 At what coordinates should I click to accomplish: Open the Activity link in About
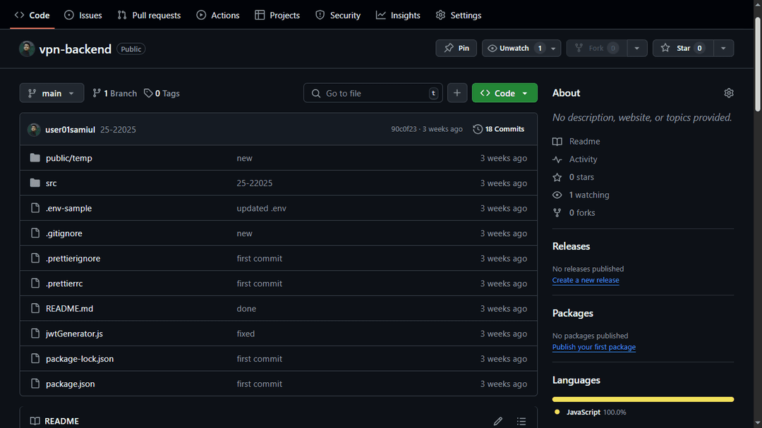pos(575,159)
